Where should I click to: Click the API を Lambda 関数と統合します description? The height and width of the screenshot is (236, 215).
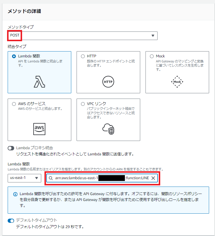tap(40, 63)
